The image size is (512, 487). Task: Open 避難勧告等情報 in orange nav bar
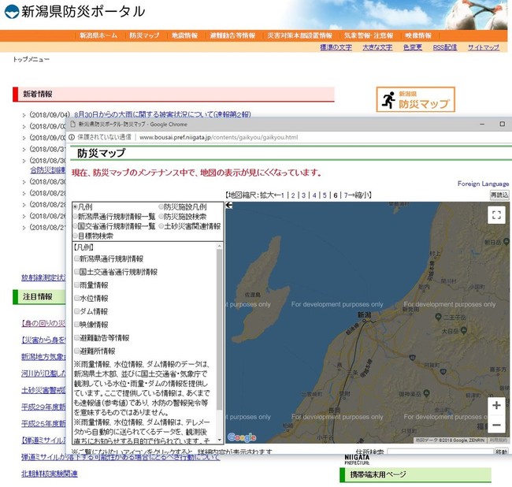[232, 35]
